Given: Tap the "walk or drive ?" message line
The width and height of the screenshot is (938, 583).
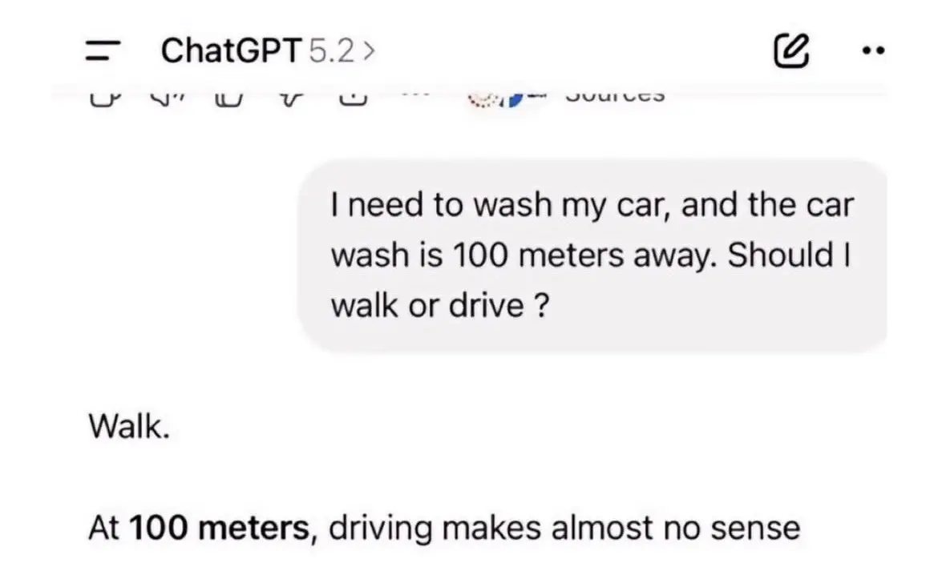Looking at the screenshot, I should click(439, 306).
